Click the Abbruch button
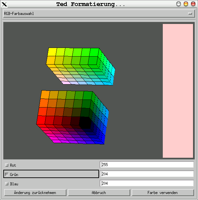The image size is (198, 200). click(x=99, y=193)
